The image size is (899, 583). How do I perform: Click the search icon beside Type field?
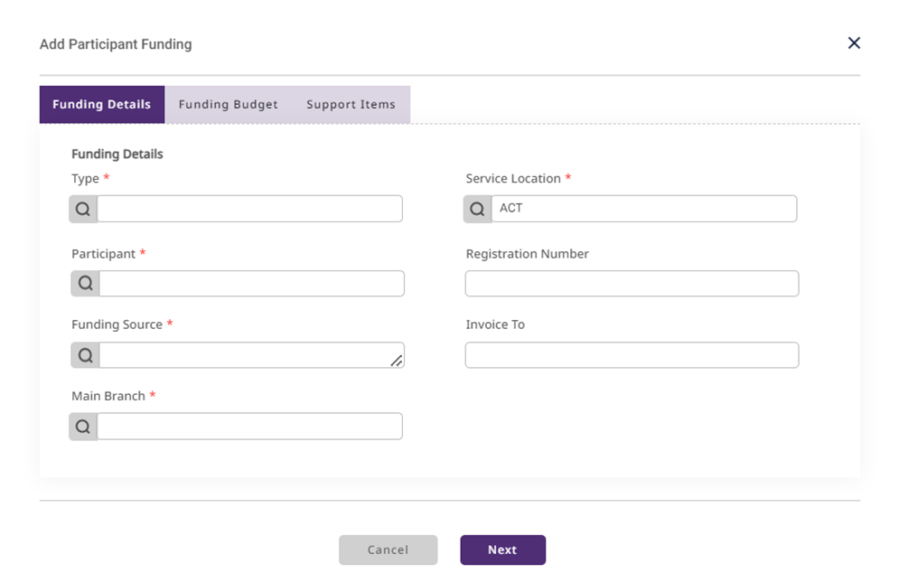[x=83, y=209]
